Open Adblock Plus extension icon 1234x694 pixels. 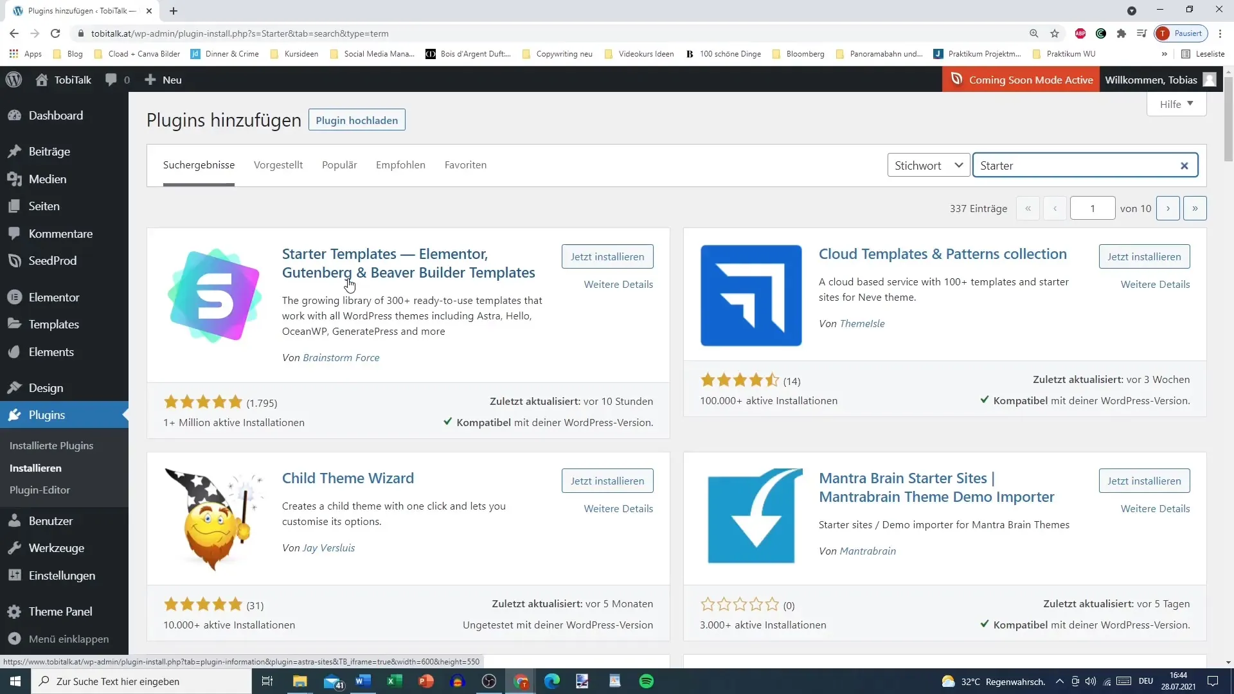click(x=1080, y=33)
